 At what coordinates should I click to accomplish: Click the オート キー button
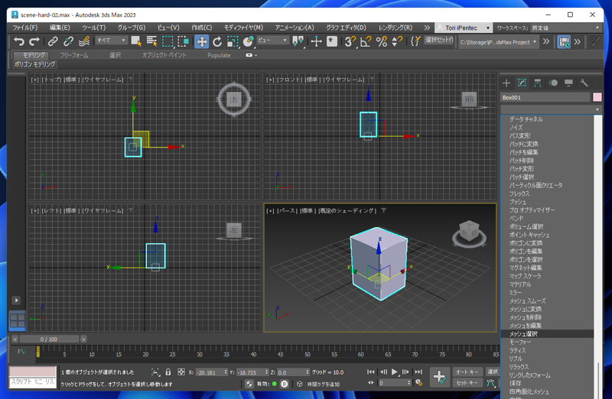pyautogui.click(x=467, y=371)
